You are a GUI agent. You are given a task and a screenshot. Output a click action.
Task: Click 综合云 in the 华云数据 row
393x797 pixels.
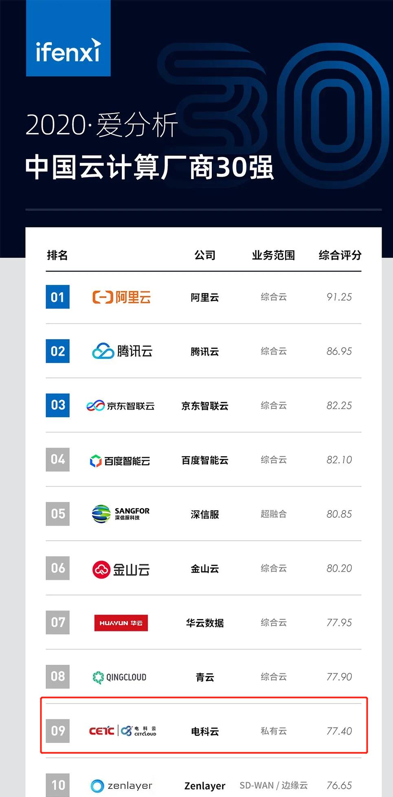274,623
